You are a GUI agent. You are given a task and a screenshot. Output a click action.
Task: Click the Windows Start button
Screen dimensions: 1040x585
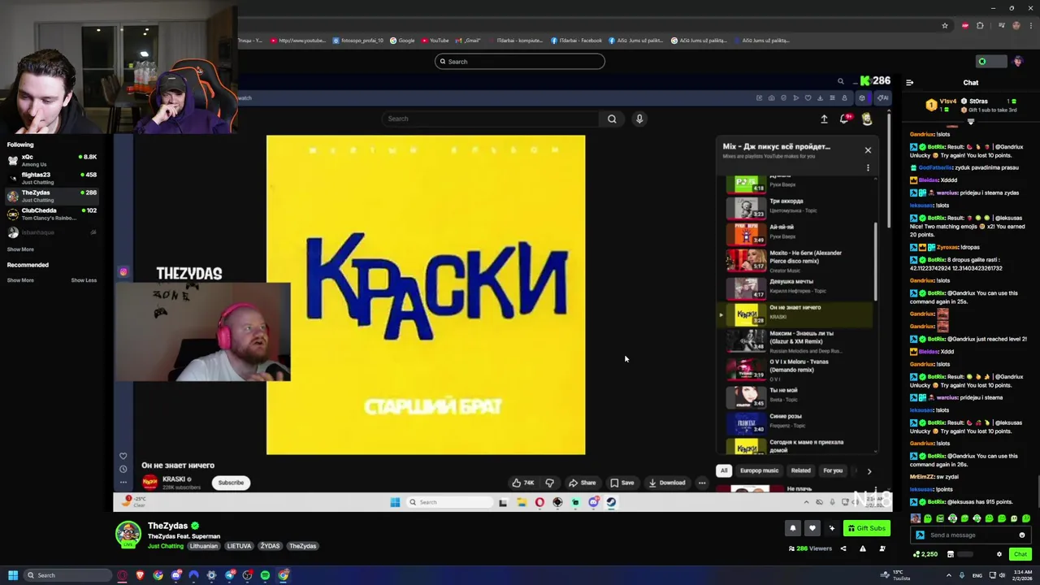13,575
